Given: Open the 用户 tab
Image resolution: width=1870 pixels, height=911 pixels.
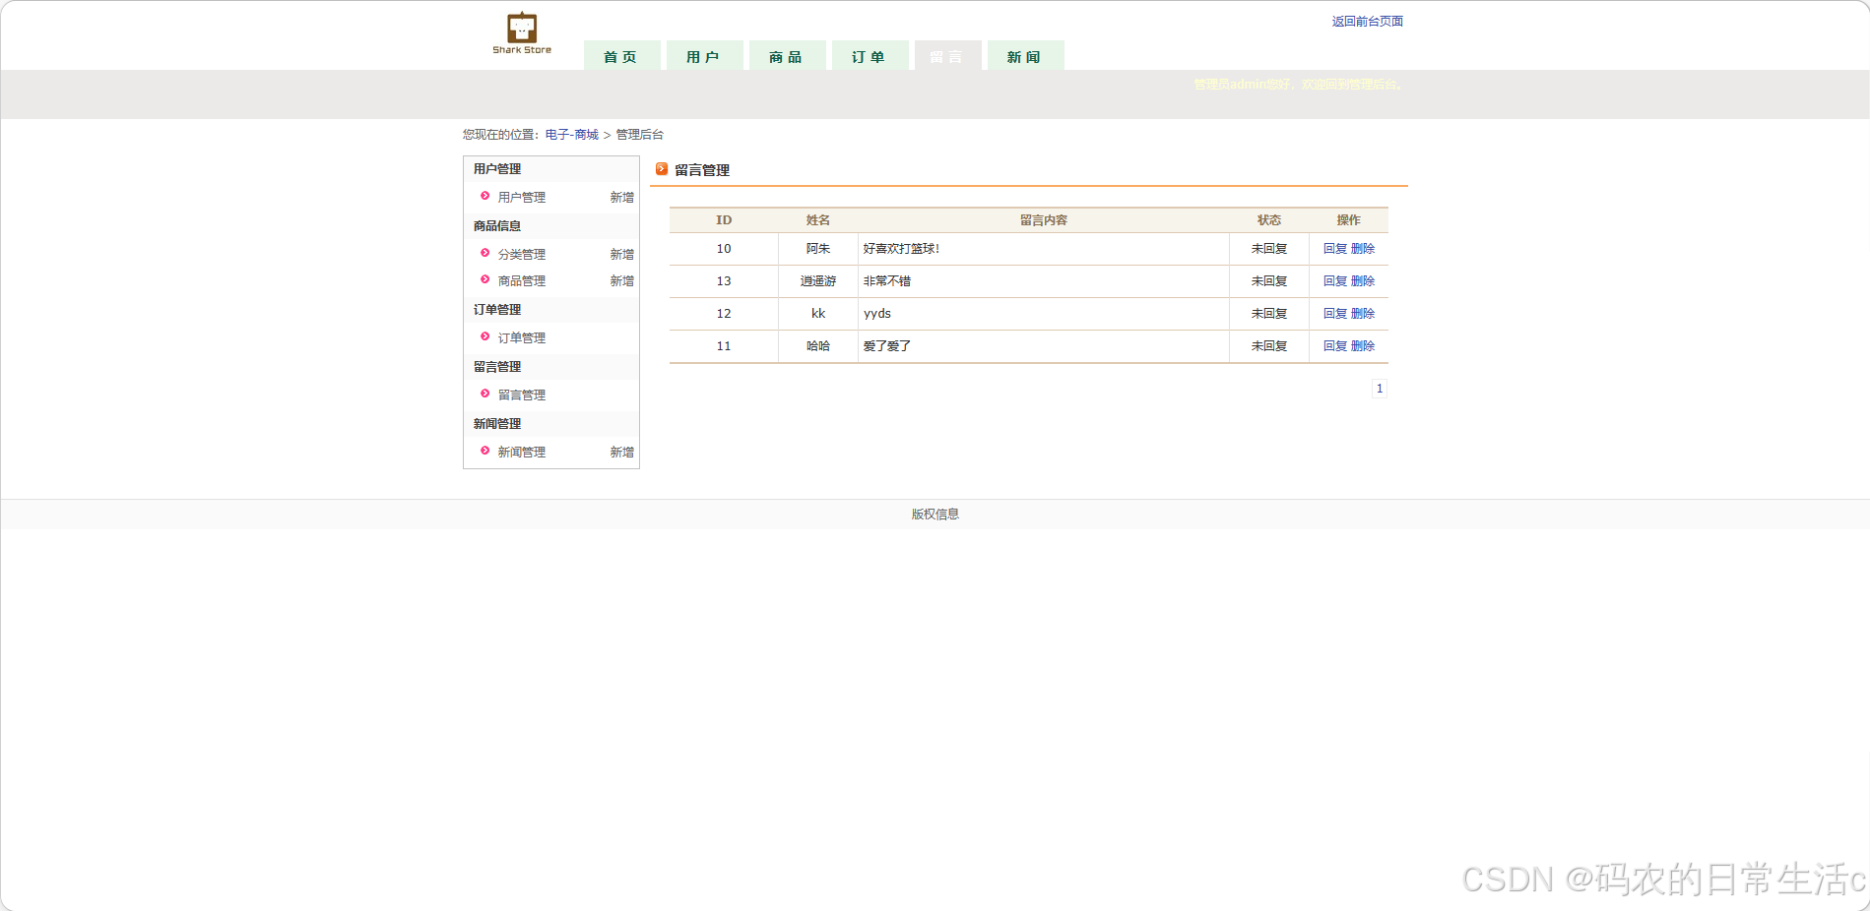Looking at the screenshot, I should point(704,56).
